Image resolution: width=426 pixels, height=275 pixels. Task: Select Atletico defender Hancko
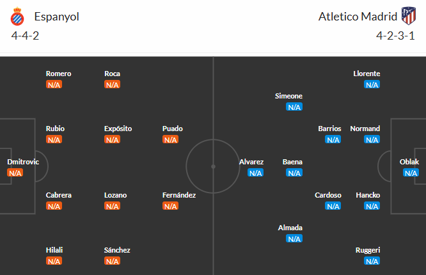click(368, 195)
